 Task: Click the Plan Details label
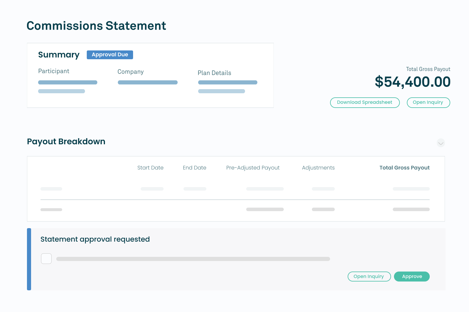[214, 73]
